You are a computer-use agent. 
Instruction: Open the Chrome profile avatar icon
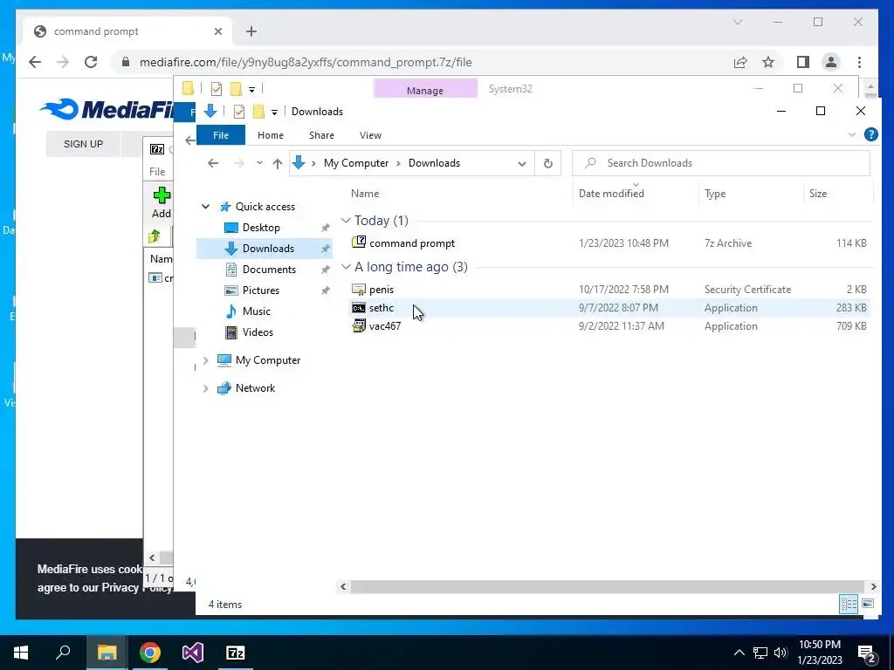coord(831,62)
